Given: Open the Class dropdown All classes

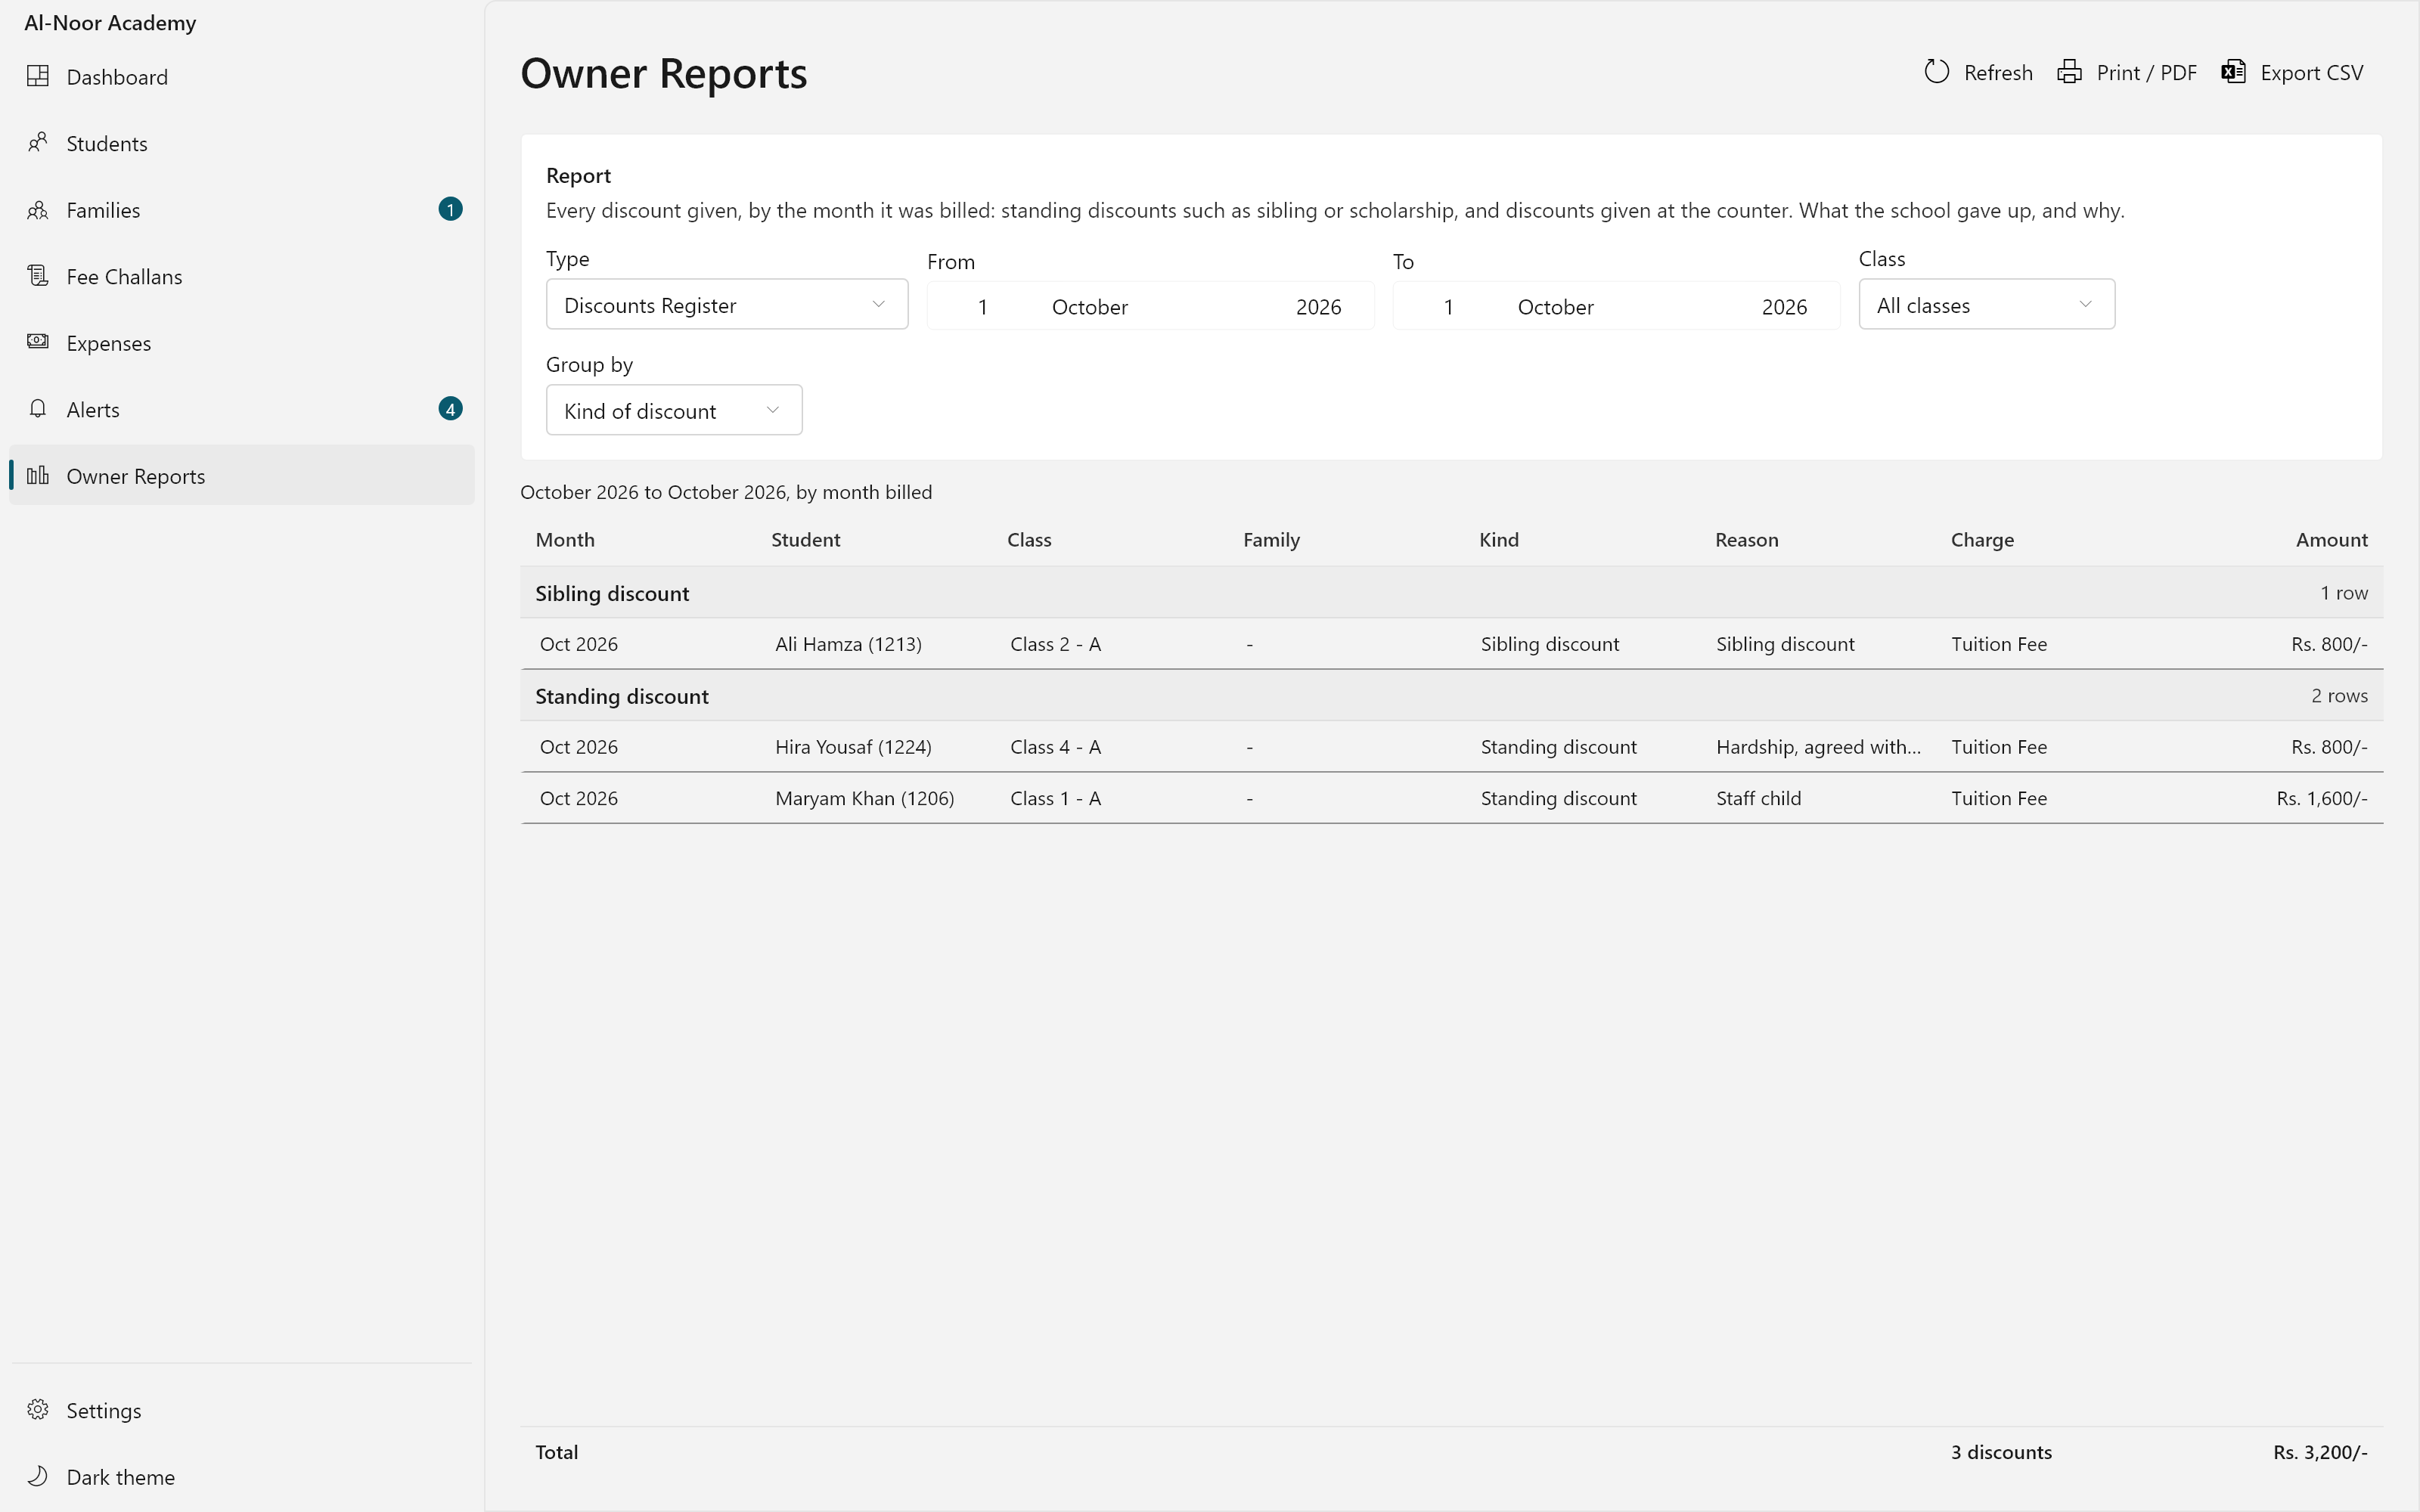Looking at the screenshot, I should pos(1986,304).
